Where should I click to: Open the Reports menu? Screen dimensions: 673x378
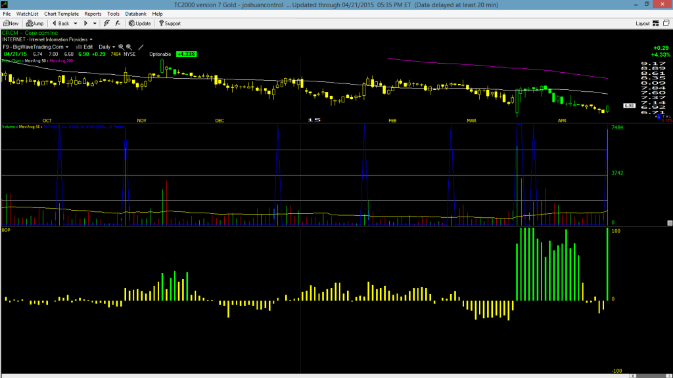tap(93, 14)
